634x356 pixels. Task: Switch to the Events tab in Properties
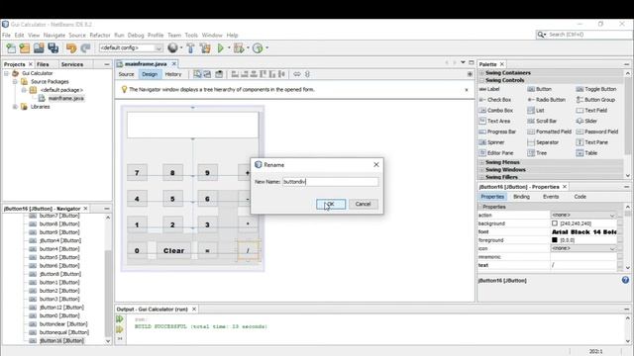[x=551, y=197]
